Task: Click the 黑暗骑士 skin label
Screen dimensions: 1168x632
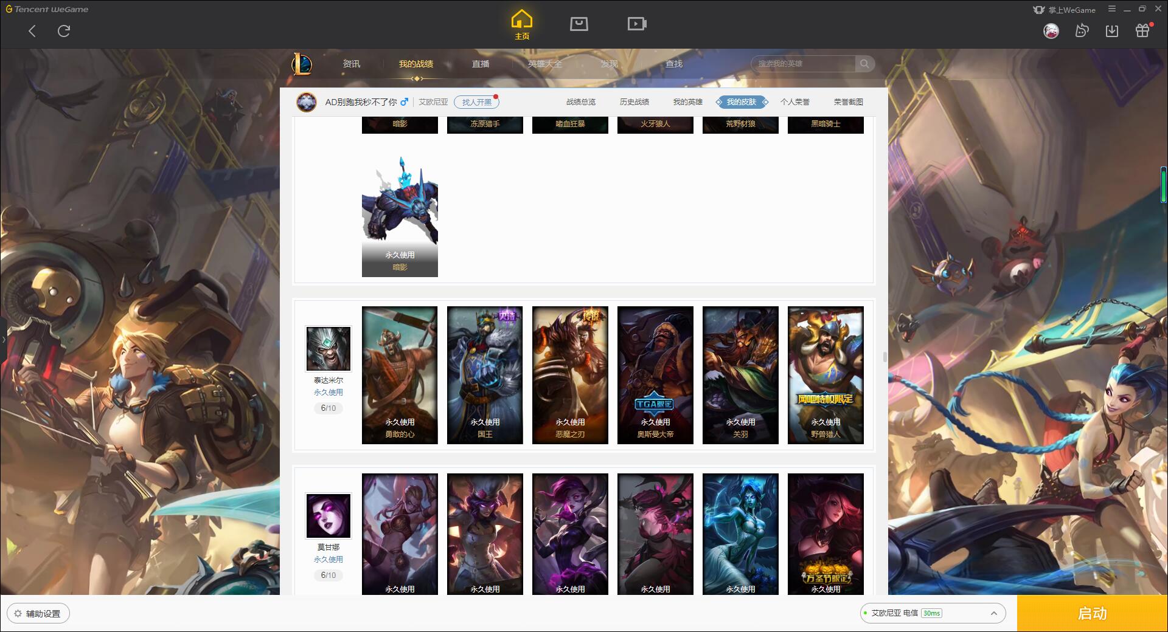Action: click(826, 124)
